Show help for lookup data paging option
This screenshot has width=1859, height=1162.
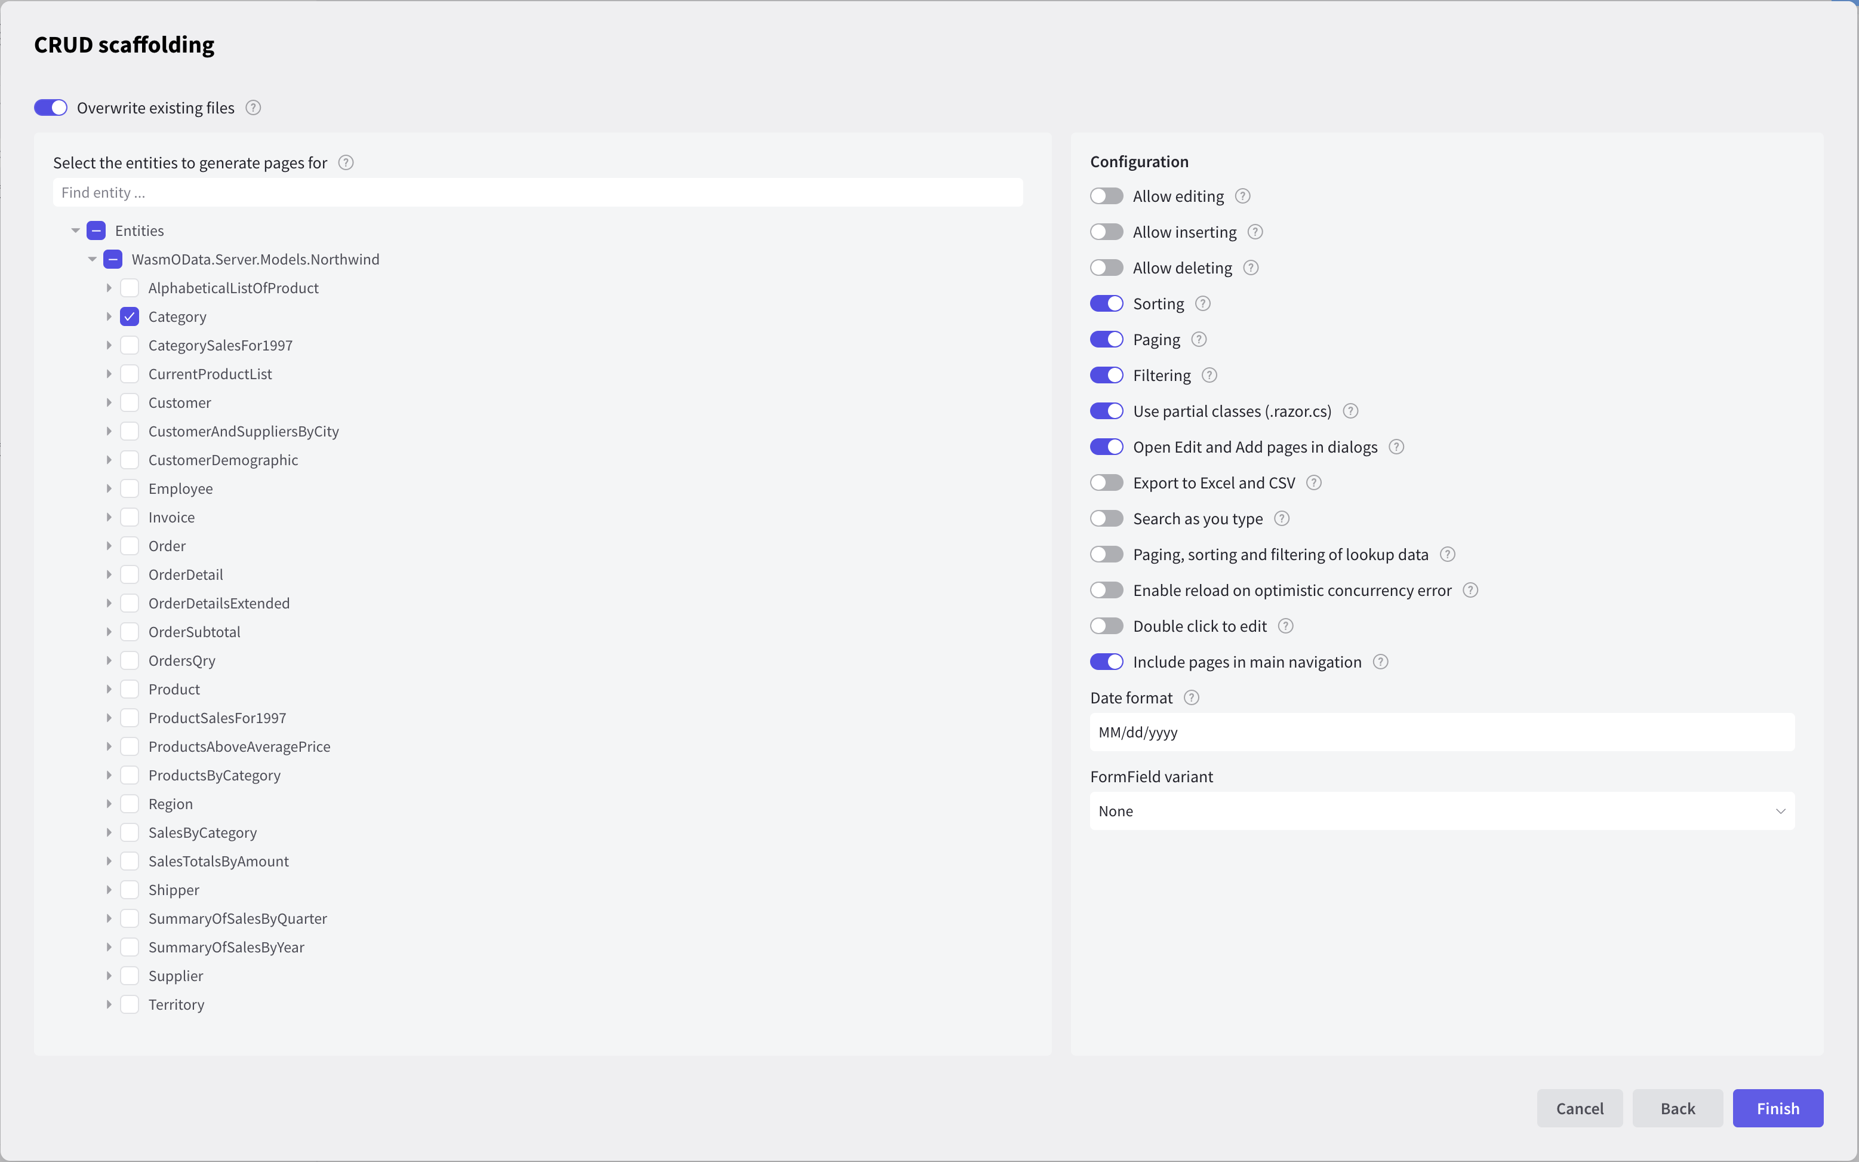pyautogui.click(x=1447, y=554)
